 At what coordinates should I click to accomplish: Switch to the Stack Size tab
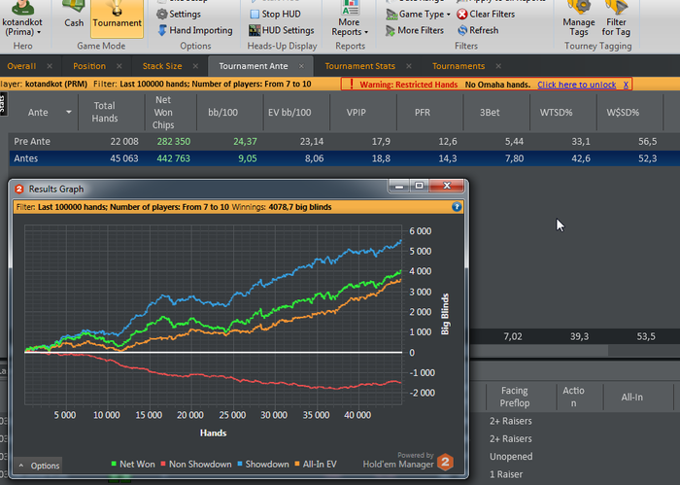coord(162,66)
